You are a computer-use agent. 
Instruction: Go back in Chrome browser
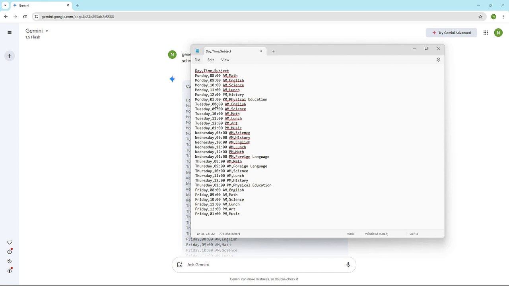click(x=6, y=17)
